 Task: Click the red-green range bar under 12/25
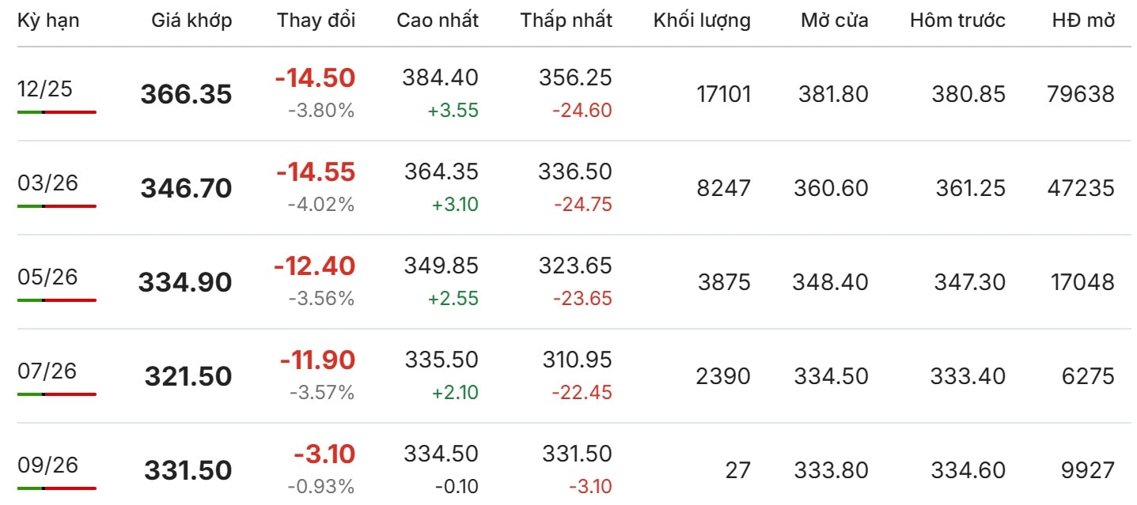coord(57,112)
